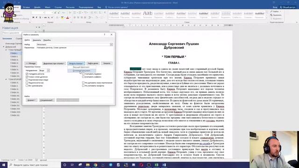Image resolution: width=299 pixels, height=168 pixels.
Task: Expand the search-text history dropdown arrow
Action: coord(111,44)
